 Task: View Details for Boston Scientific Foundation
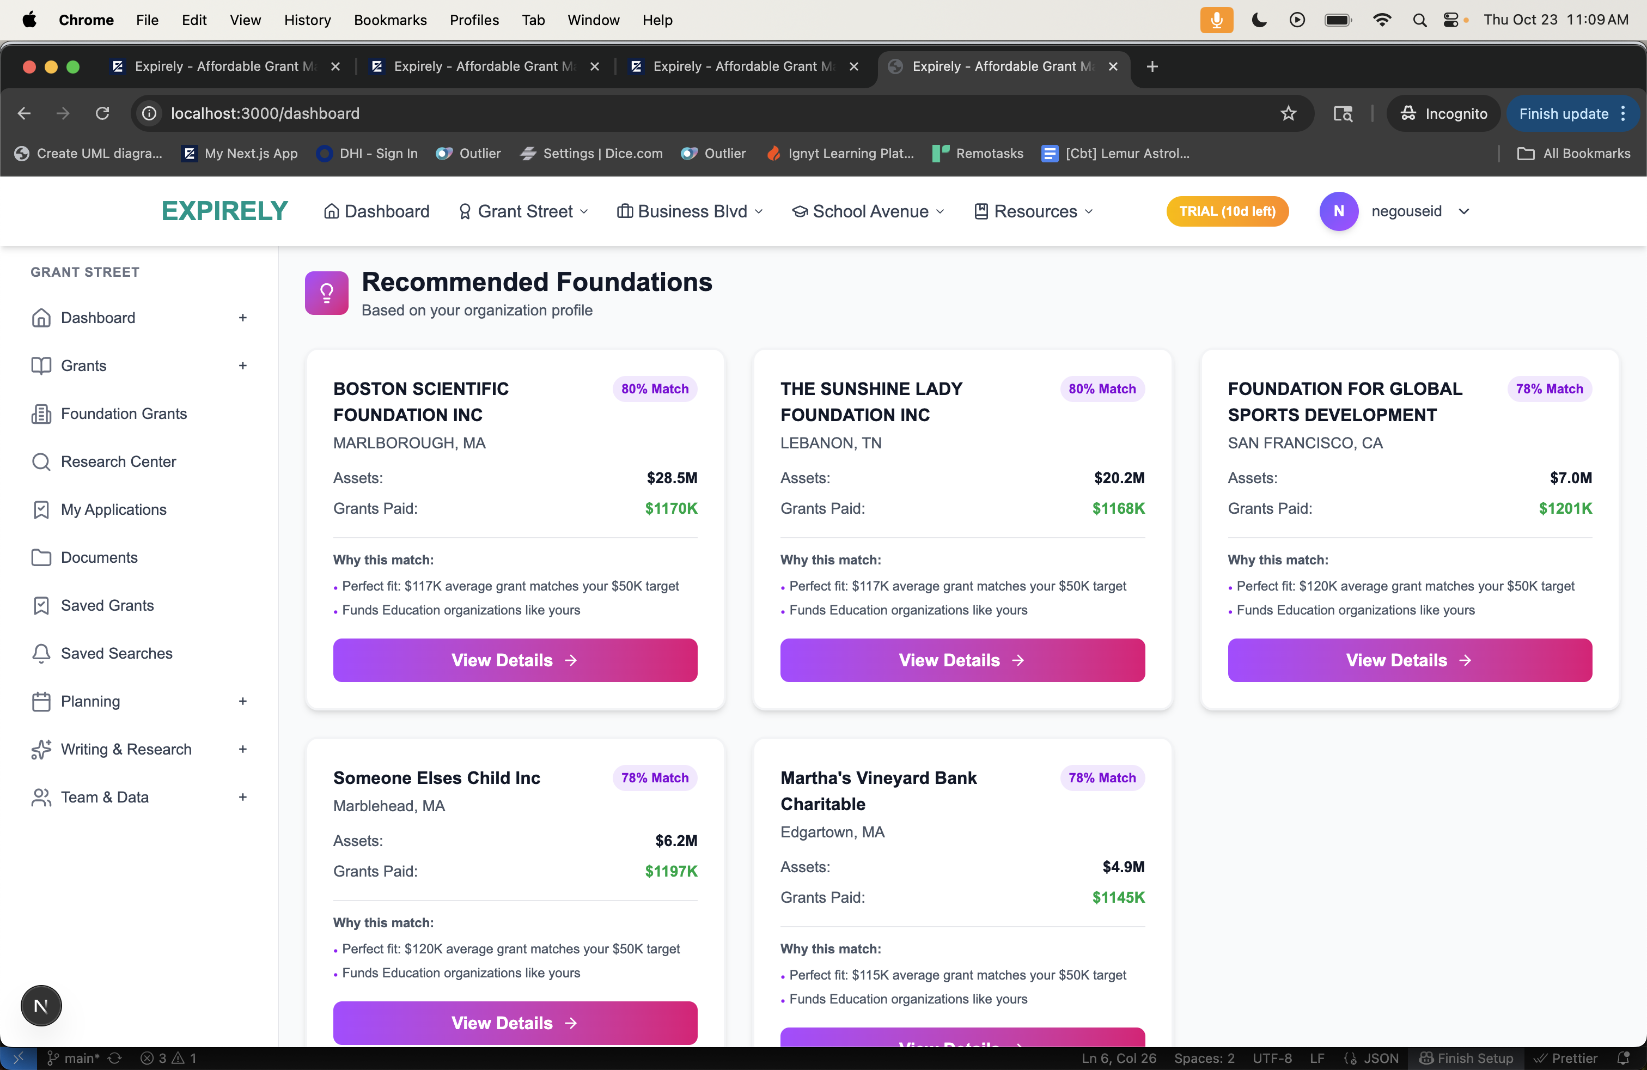[514, 660]
